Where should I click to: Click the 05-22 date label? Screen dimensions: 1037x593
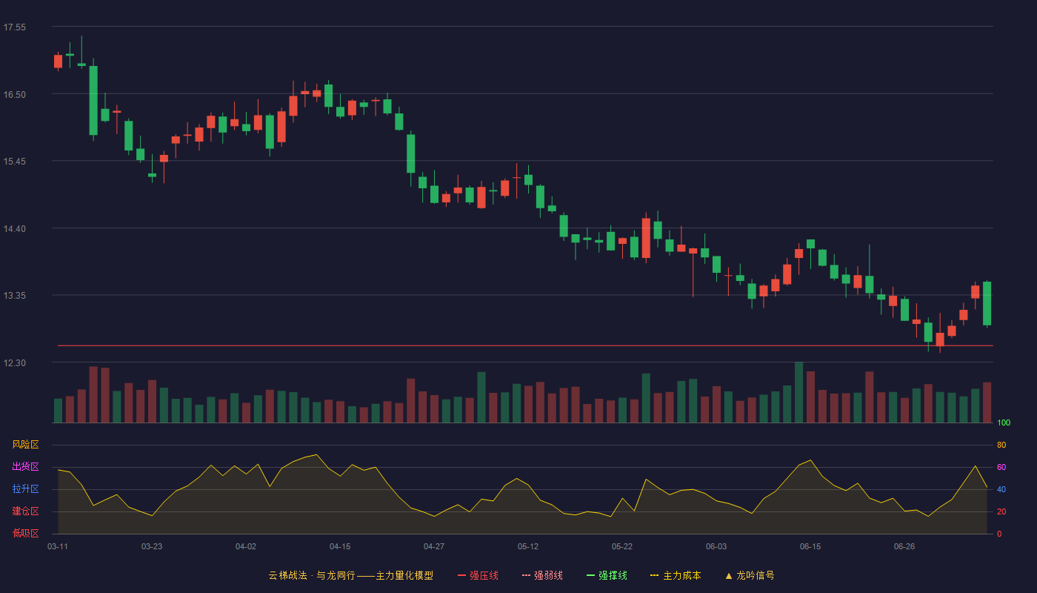pyautogui.click(x=622, y=546)
